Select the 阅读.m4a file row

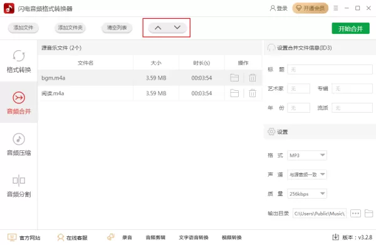click(x=150, y=93)
